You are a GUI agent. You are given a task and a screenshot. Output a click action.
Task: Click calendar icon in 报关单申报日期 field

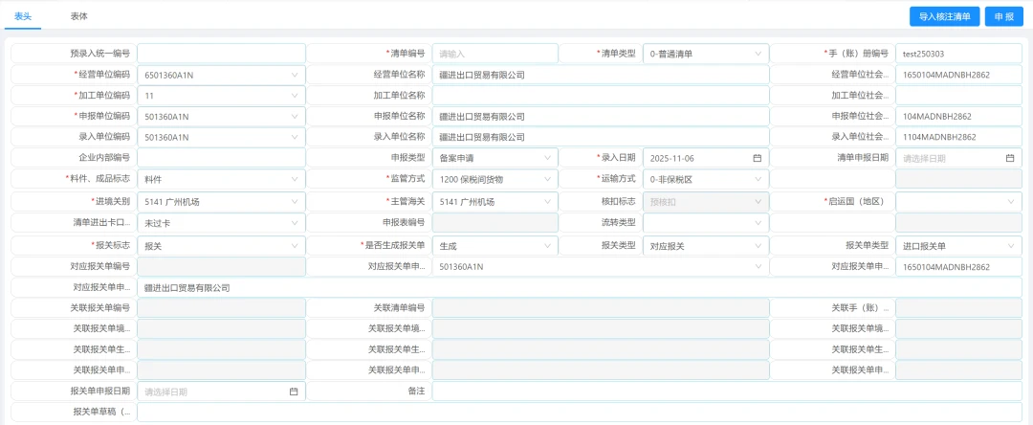(294, 391)
